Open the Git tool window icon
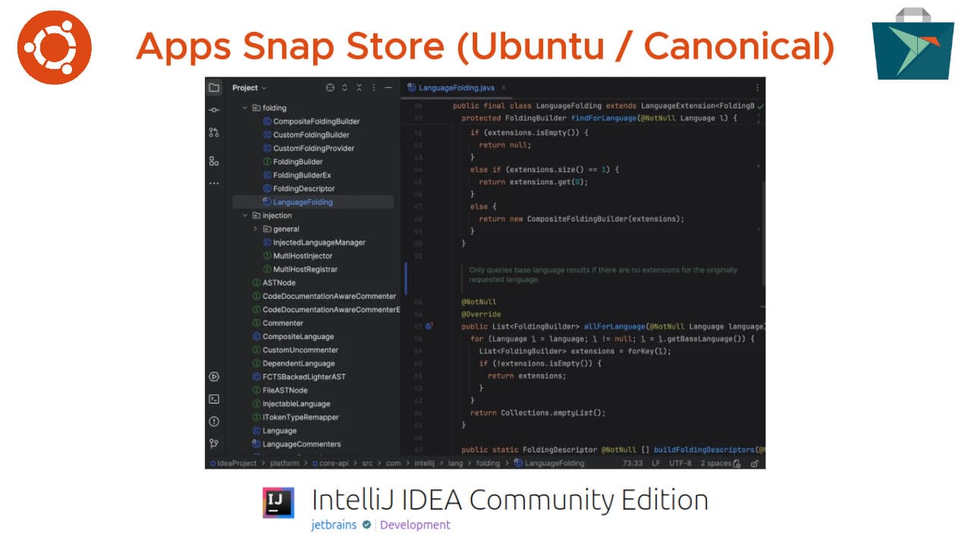The width and height of the screenshot is (971, 546). [214, 444]
